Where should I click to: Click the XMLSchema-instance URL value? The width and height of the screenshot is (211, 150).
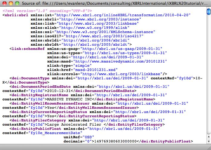click(x=105, y=32)
